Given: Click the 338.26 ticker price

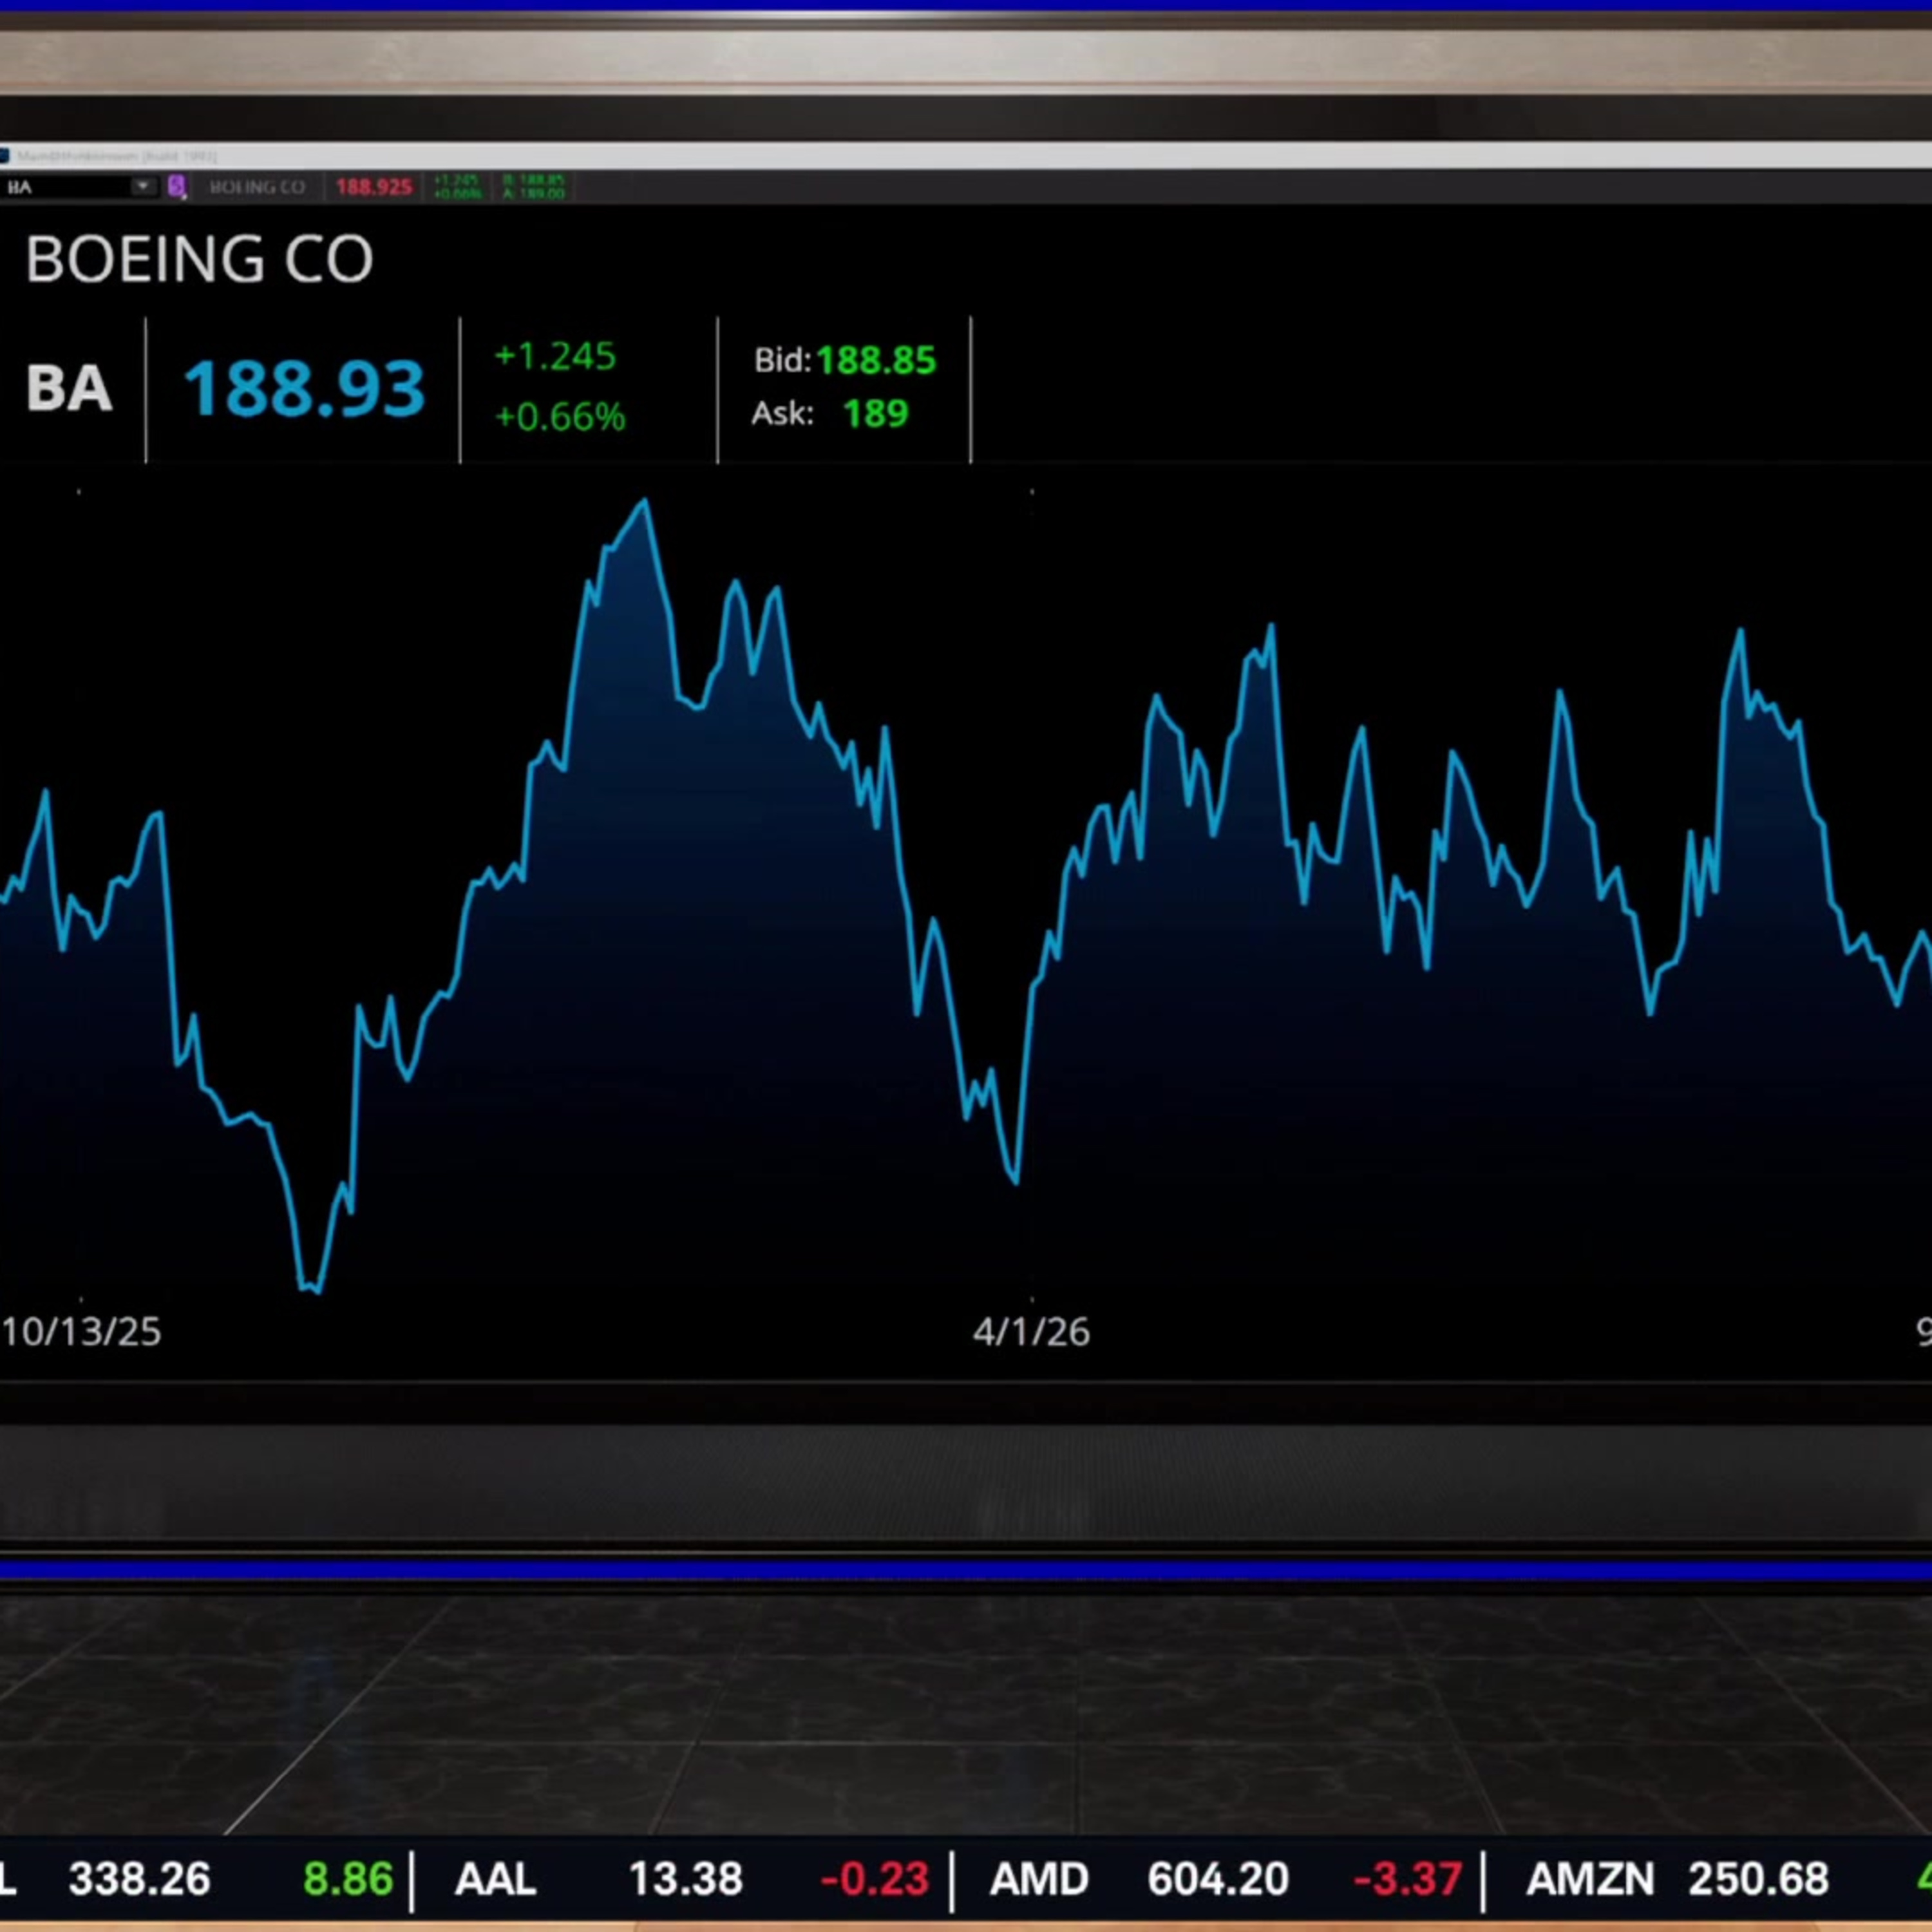Looking at the screenshot, I should pyautogui.click(x=139, y=1879).
